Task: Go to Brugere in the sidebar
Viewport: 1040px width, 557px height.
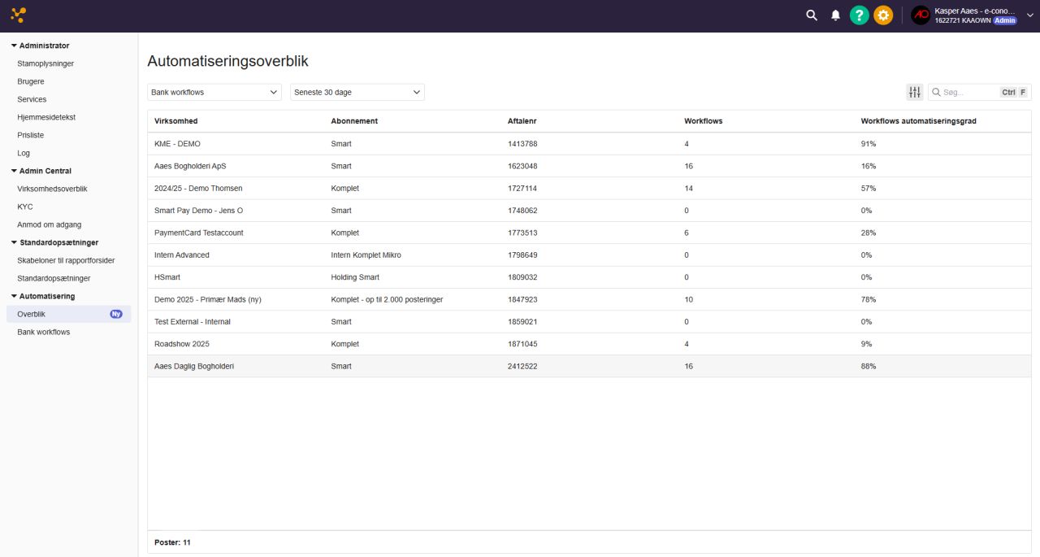Action: tap(31, 81)
